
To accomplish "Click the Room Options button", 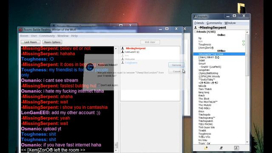I will tap(52, 42).
